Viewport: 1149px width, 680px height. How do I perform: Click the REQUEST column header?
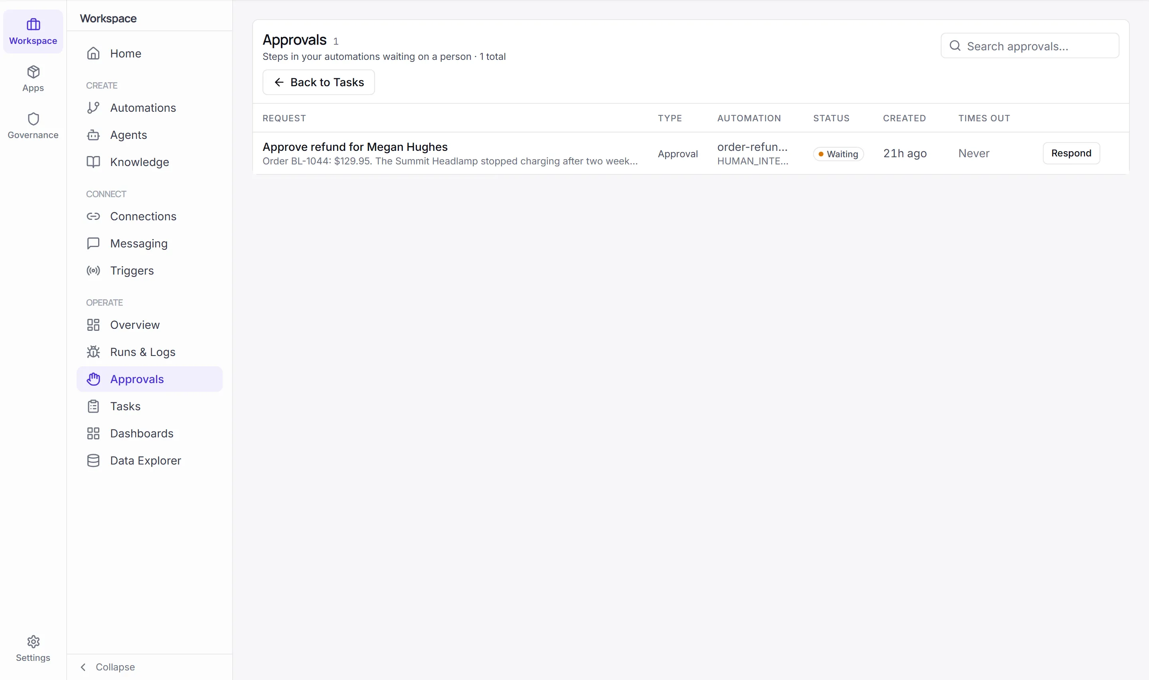click(x=284, y=118)
